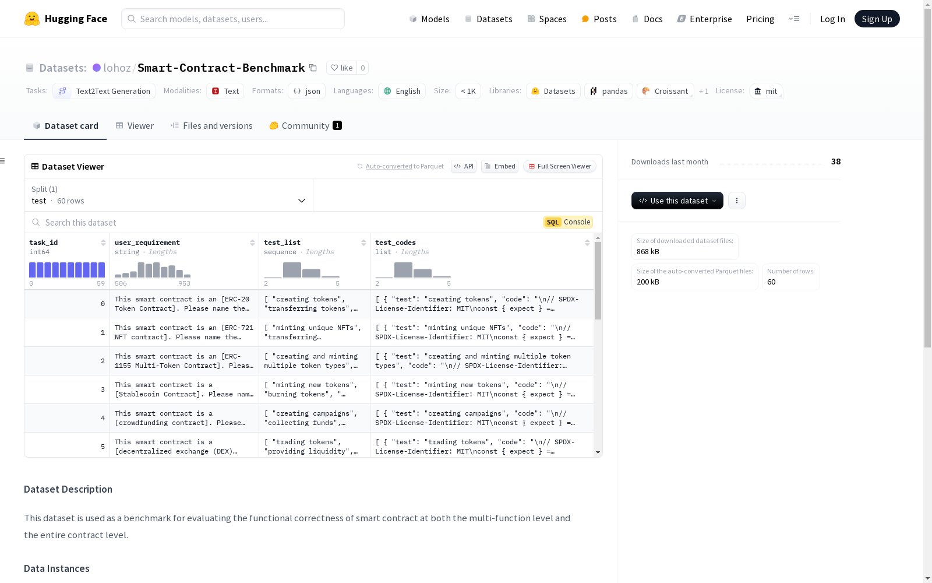Open Docs in the top navigation

647,19
